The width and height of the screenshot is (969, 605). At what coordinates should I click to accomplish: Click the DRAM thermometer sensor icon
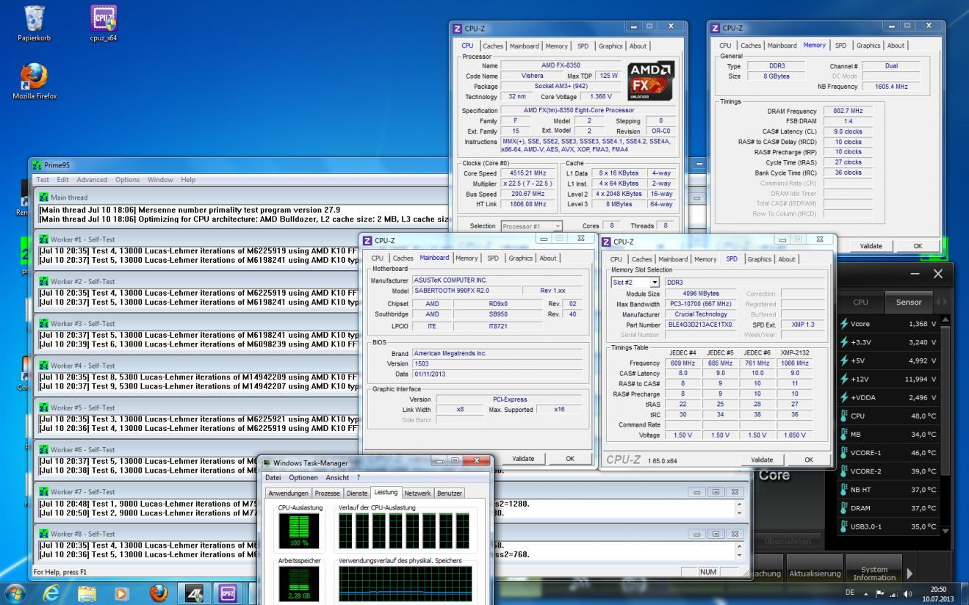(844, 508)
